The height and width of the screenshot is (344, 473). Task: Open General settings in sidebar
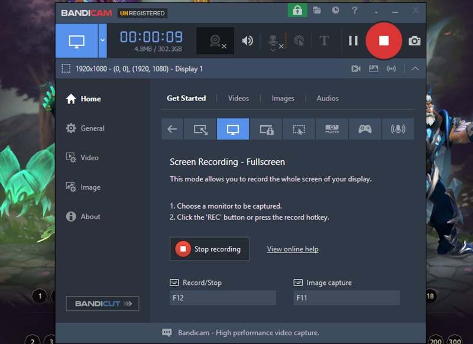[x=85, y=128]
